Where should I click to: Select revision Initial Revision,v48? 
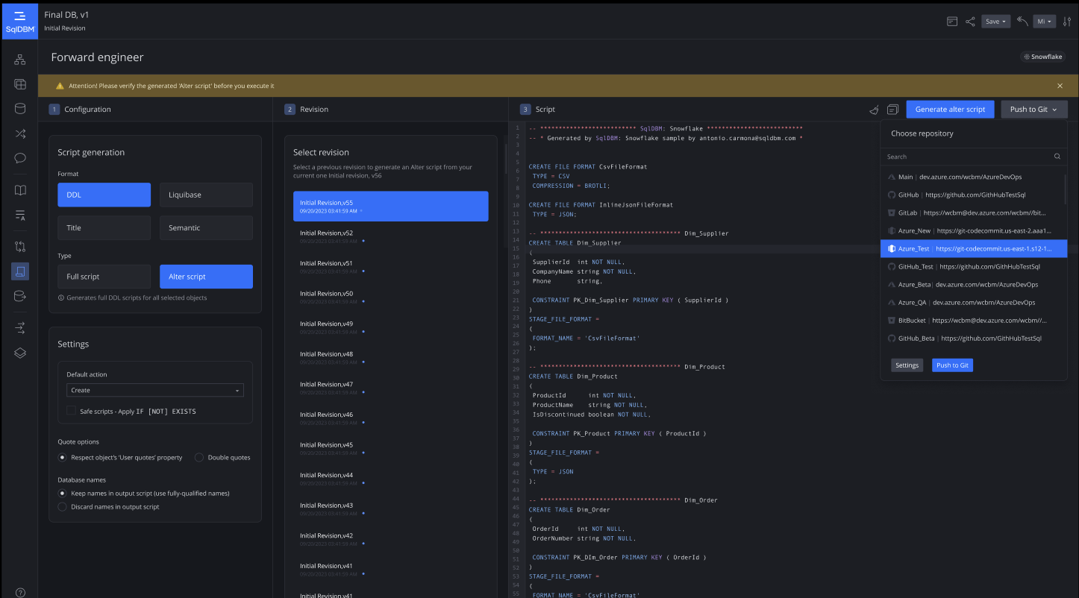point(390,357)
